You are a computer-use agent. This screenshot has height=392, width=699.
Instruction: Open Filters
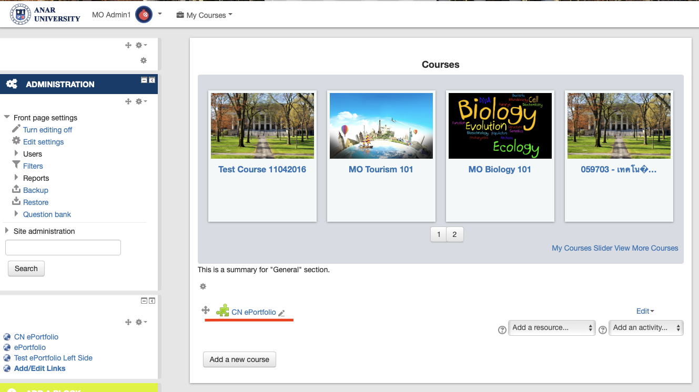click(33, 166)
